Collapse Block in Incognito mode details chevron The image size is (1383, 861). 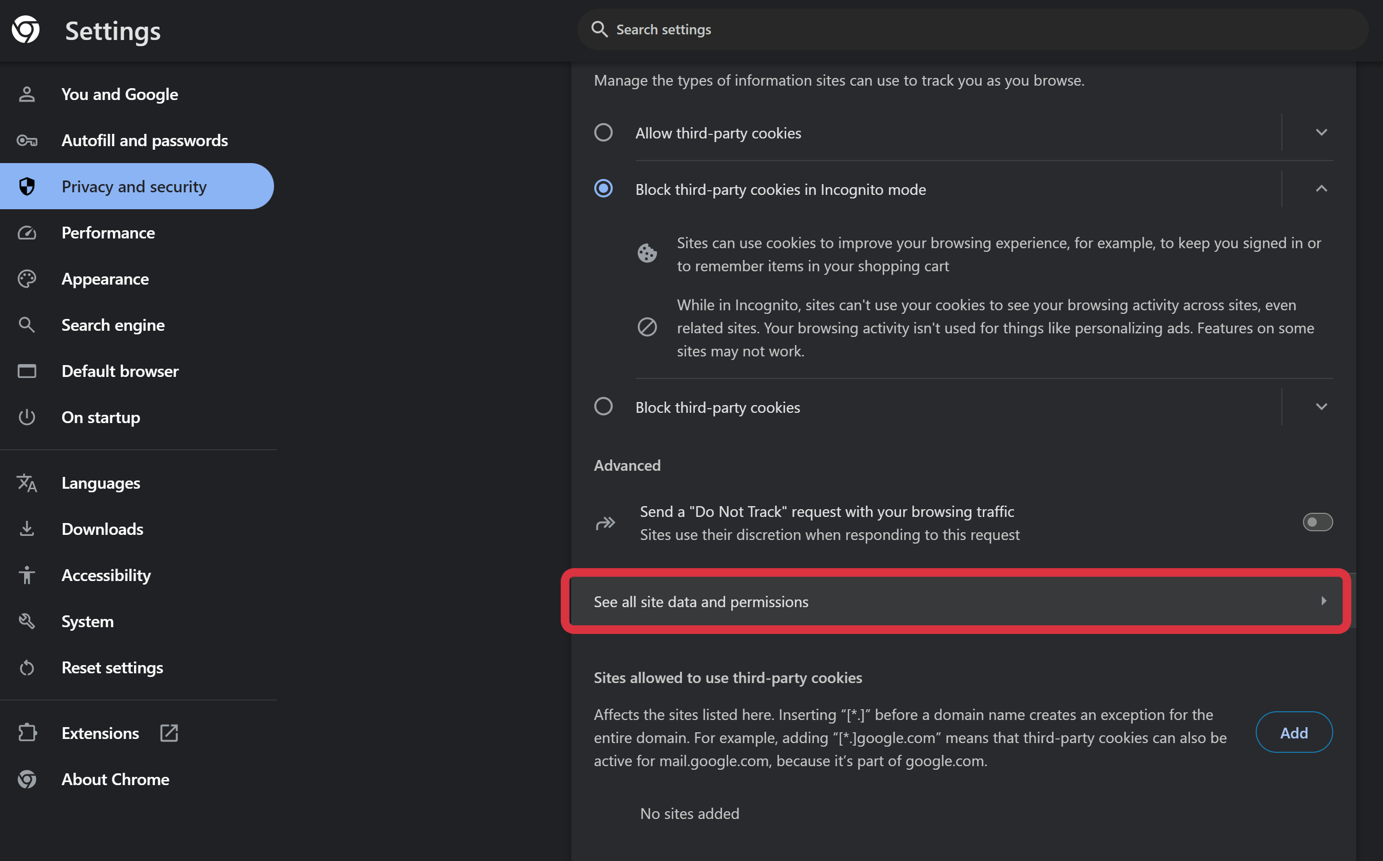point(1321,189)
